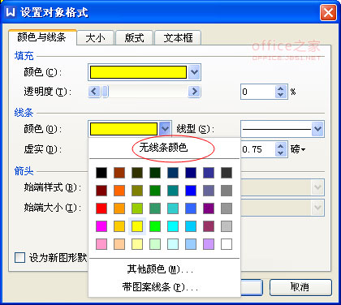Pick the magenta pink swatch
341x305 pixels.
(101, 226)
